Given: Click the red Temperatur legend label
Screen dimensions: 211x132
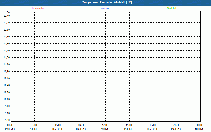Looking at the screenshot, I should pos(38,8).
